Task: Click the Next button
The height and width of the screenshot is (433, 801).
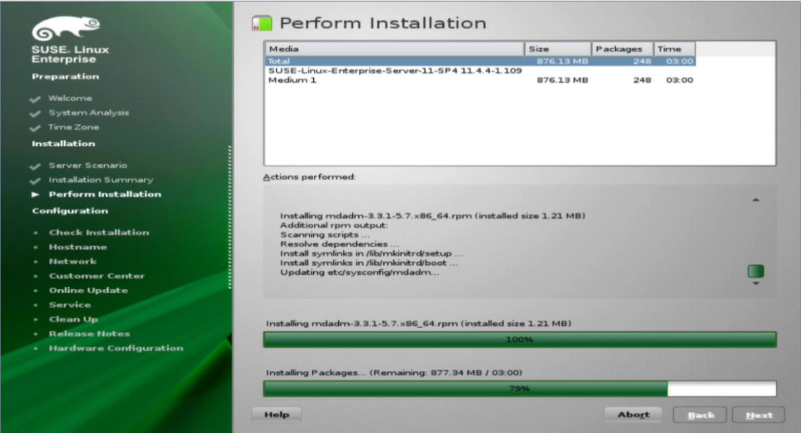Action: [759, 415]
